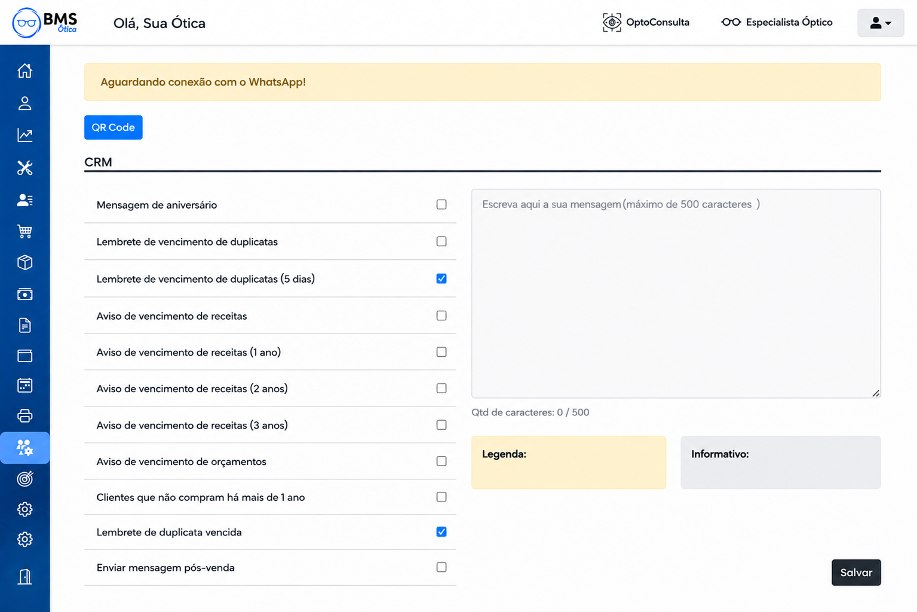Open the upper gear settings sidebar icon
This screenshot has width=917, height=612.
coord(24,509)
